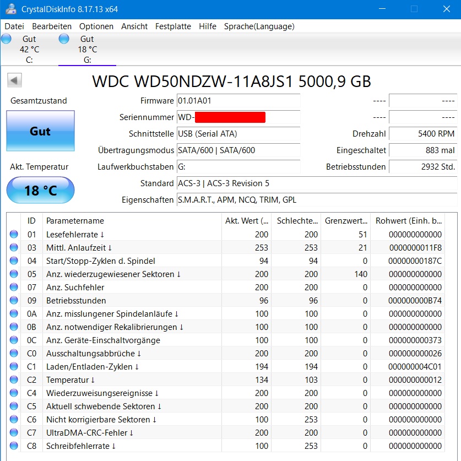Viewport: 461px width, 461px height.
Task: Click the Laufwerkbuchstaben field G:
Action: 238,167
